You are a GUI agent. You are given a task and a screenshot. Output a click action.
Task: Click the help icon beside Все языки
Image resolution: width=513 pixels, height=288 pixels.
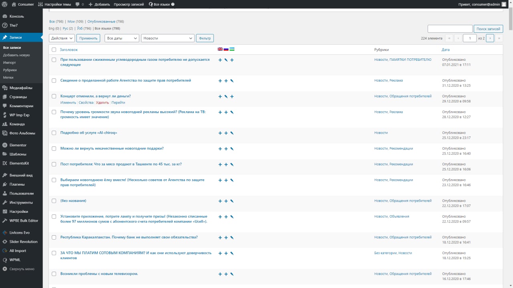[173, 4]
